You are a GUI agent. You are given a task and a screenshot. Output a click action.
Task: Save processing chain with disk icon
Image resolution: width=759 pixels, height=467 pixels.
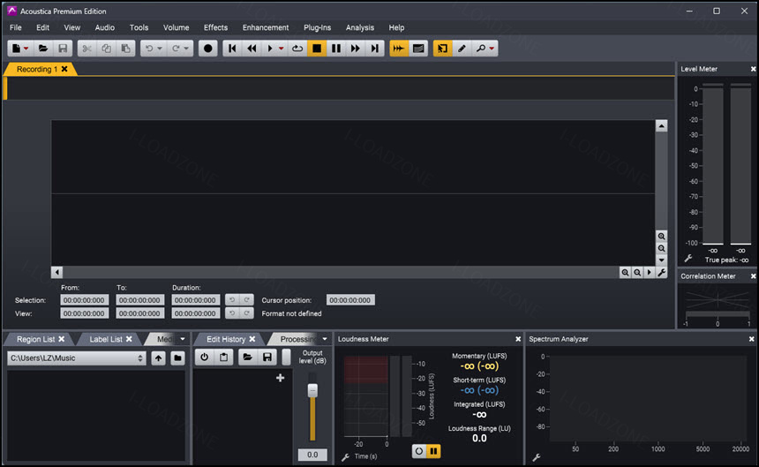(267, 358)
